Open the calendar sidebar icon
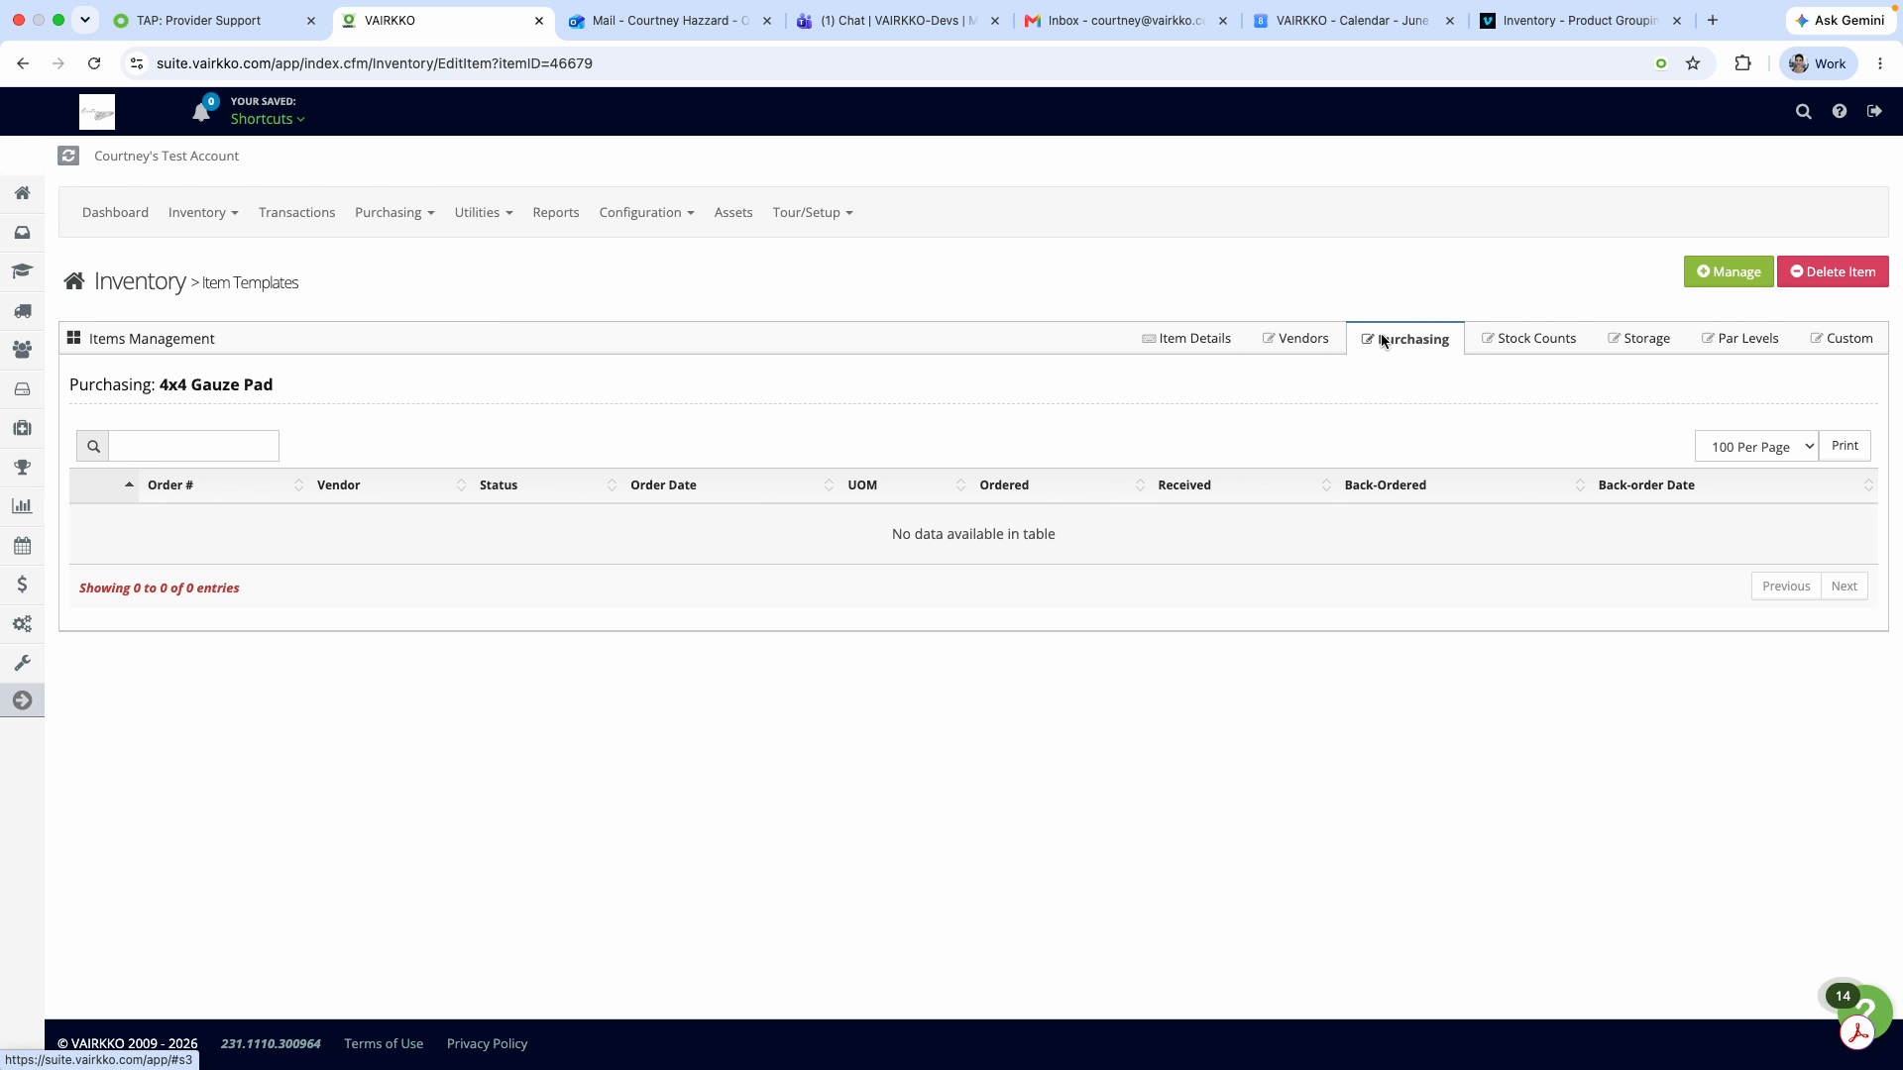Screen dimensions: 1903x1070 pyautogui.click(x=22, y=546)
